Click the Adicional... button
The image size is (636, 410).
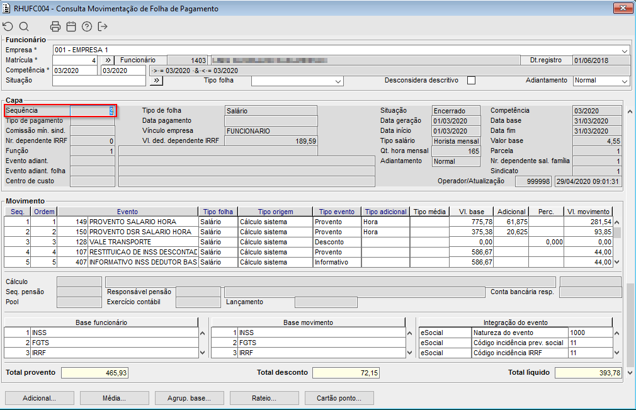tap(39, 398)
